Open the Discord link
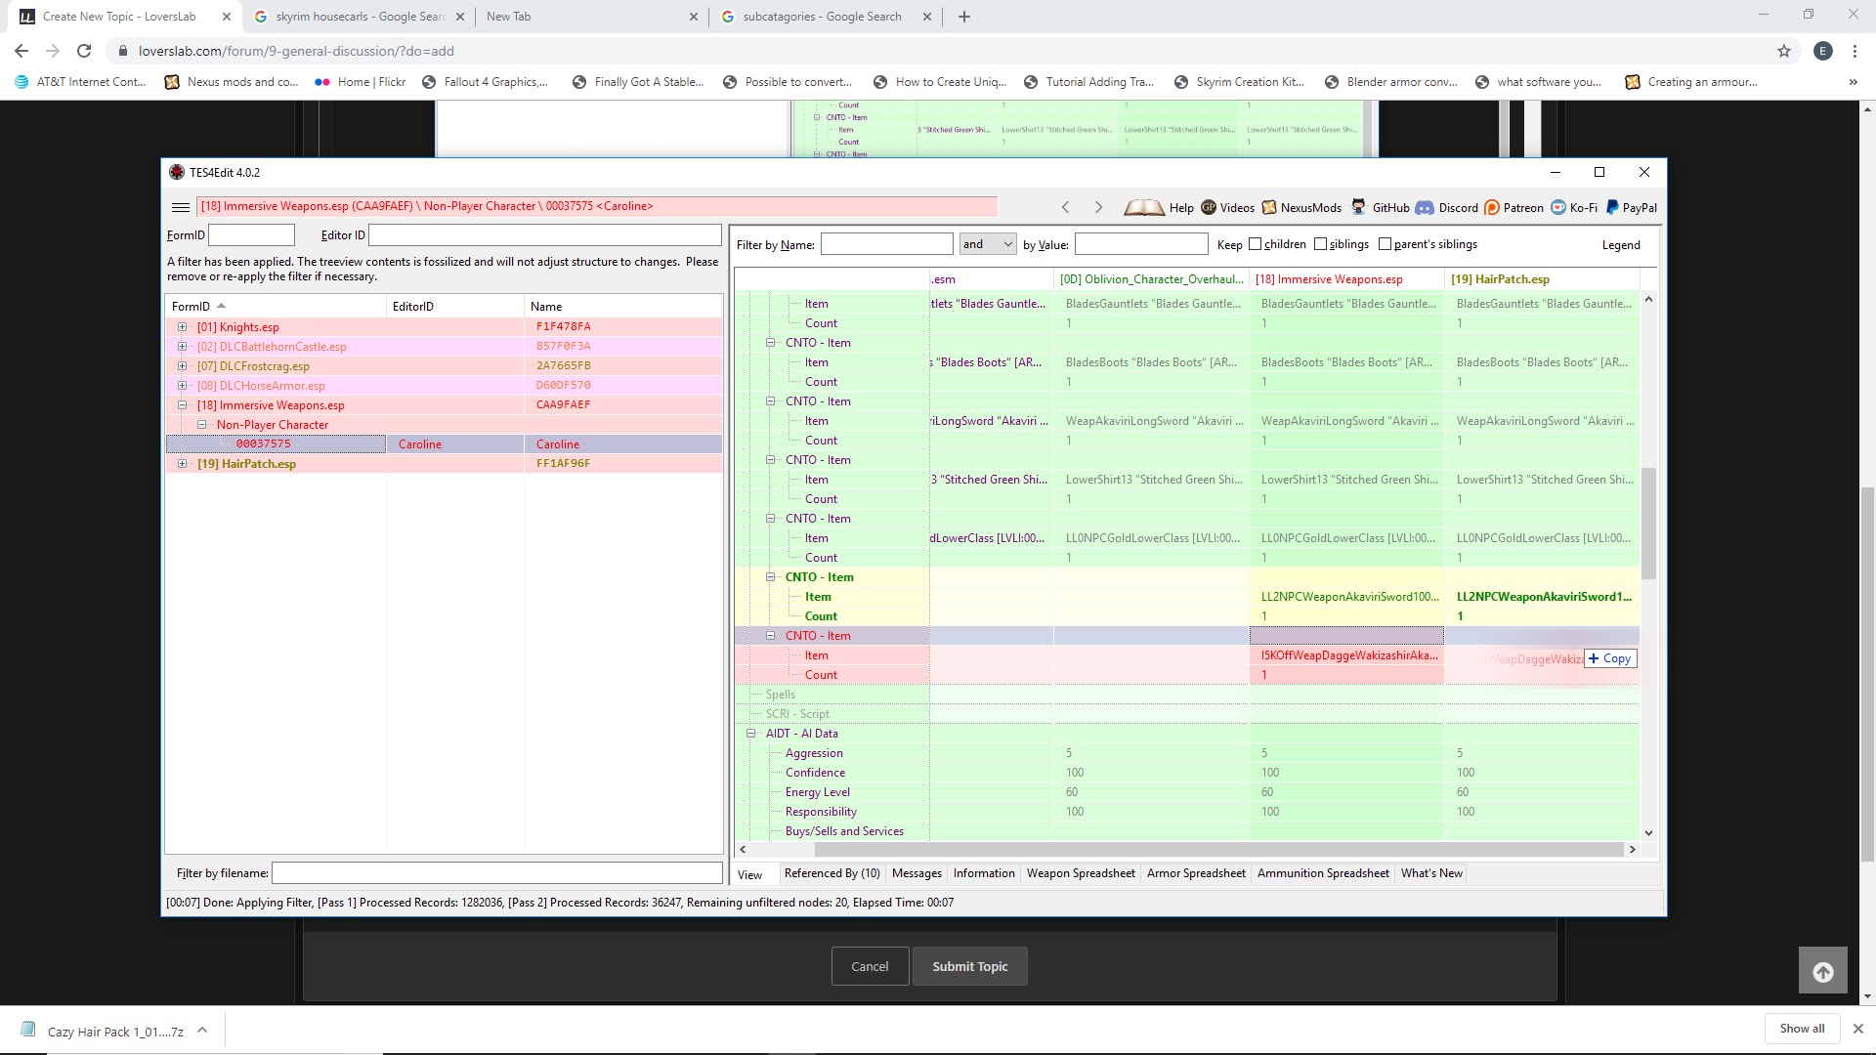Image resolution: width=1876 pixels, height=1055 pixels. (x=1447, y=208)
